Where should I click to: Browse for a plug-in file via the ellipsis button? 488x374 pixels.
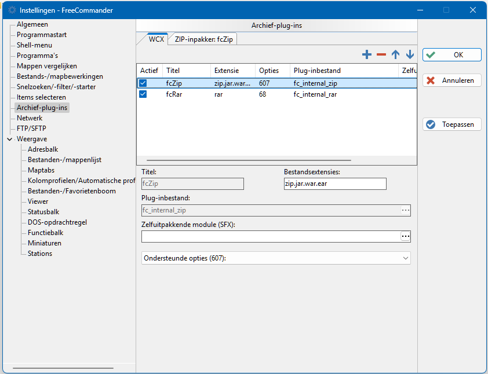coord(405,210)
